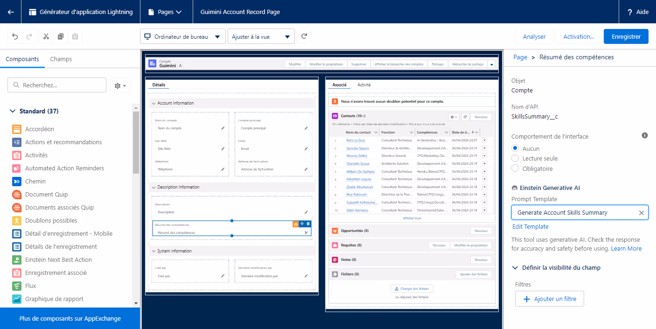This screenshot has width=656, height=329.
Task: Collapse Description Information section
Action: click(x=154, y=187)
